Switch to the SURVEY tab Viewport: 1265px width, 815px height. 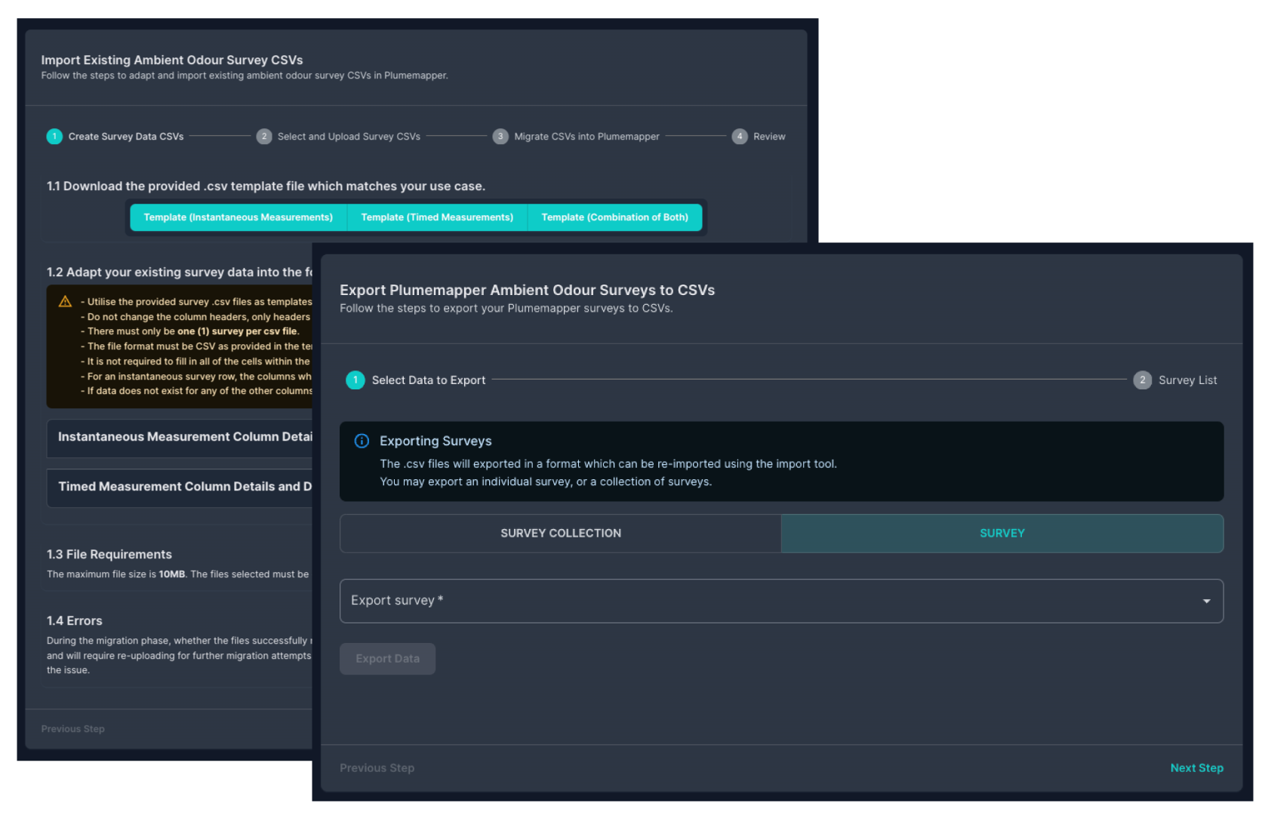coord(1002,534)
